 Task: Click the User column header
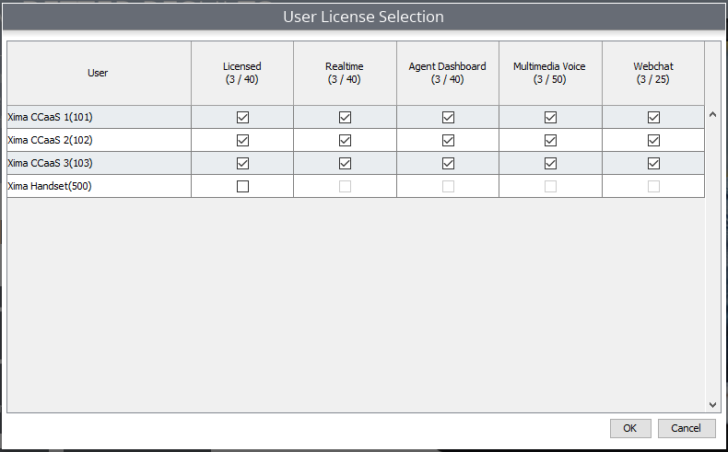pos(99,73)
